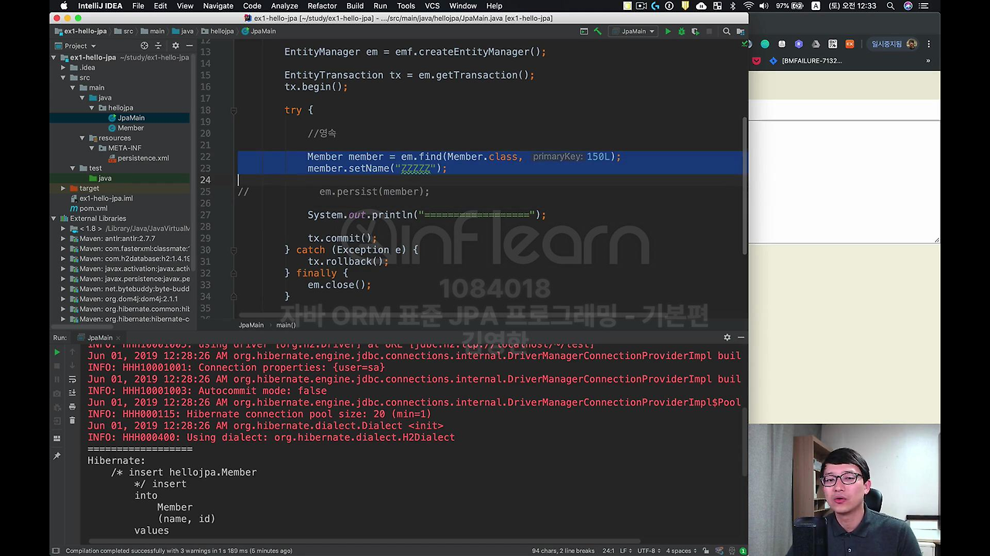Expand the .idea folder
The image size is (990, 556).
click(63, 67)
